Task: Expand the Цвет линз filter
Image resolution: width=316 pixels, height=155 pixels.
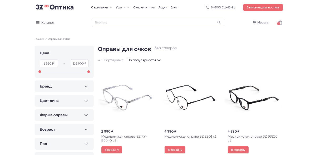Action: tap(64, 101)
